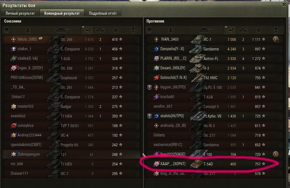Select player XAAP_..[XOP6T] row
290x188 pixels.
(215, 164)
